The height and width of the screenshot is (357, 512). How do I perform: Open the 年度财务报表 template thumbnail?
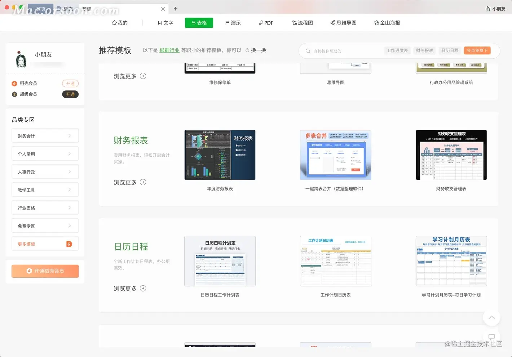click(x=220, y=155)
